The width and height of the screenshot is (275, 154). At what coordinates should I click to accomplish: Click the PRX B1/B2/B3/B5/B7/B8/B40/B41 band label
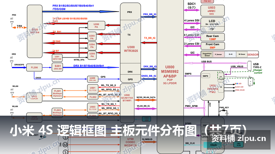73,7
